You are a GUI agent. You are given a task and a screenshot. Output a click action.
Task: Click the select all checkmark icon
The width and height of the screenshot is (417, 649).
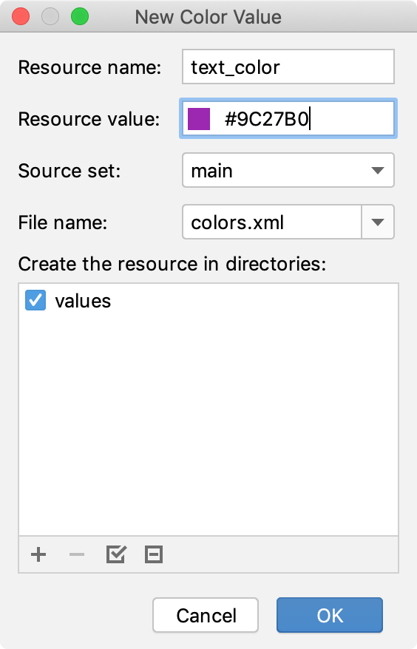116,554
